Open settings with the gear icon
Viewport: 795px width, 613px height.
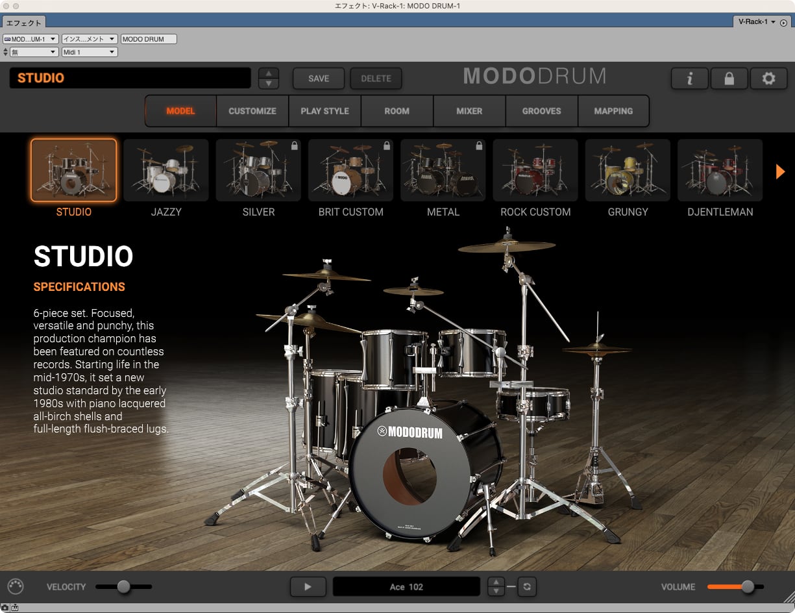[x=769, y=79]
